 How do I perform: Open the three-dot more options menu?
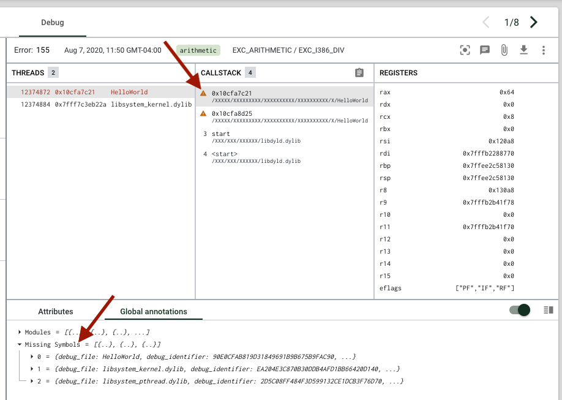pyautogui.click(x=544, y=50)
